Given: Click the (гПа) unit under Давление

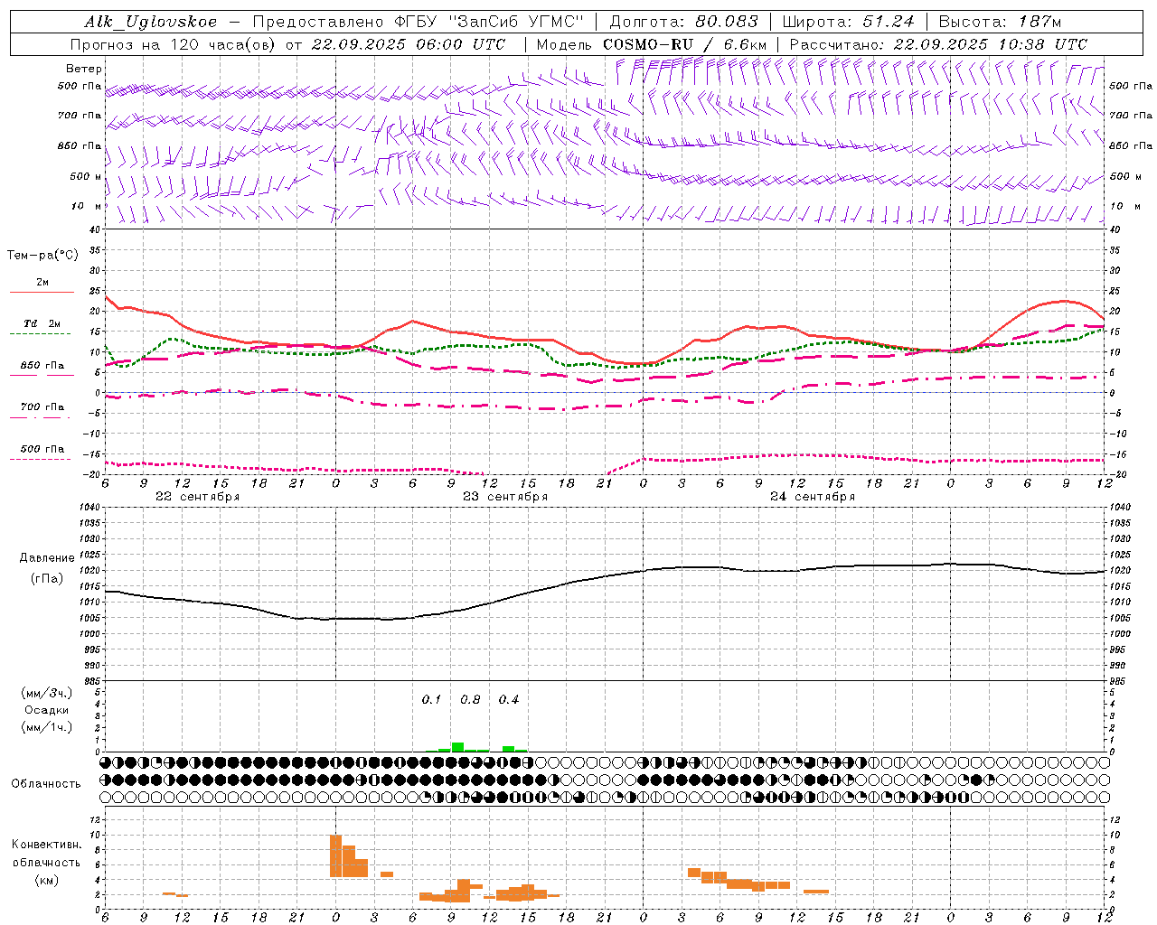Looking at the screenshot, I should pos(47,579).
